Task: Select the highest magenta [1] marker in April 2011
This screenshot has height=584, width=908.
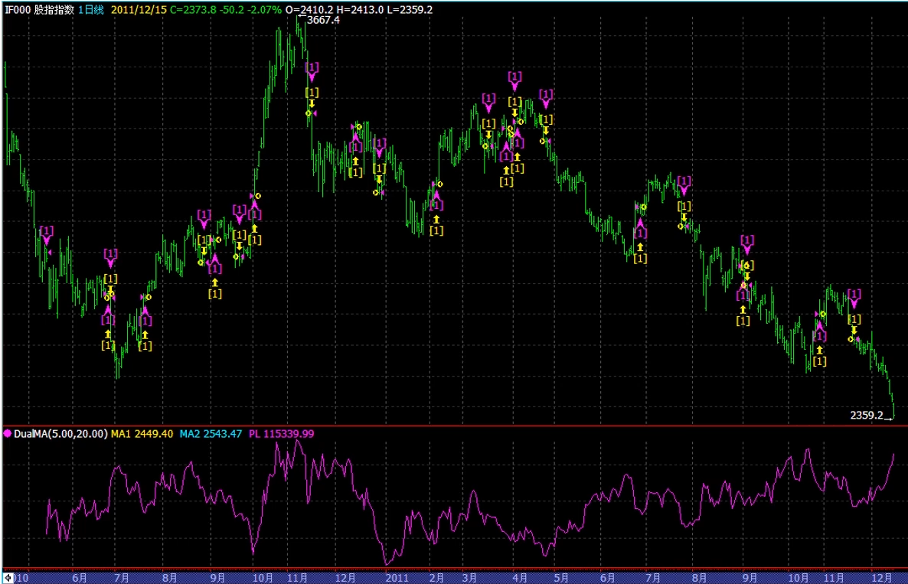Action: point(514,77)
